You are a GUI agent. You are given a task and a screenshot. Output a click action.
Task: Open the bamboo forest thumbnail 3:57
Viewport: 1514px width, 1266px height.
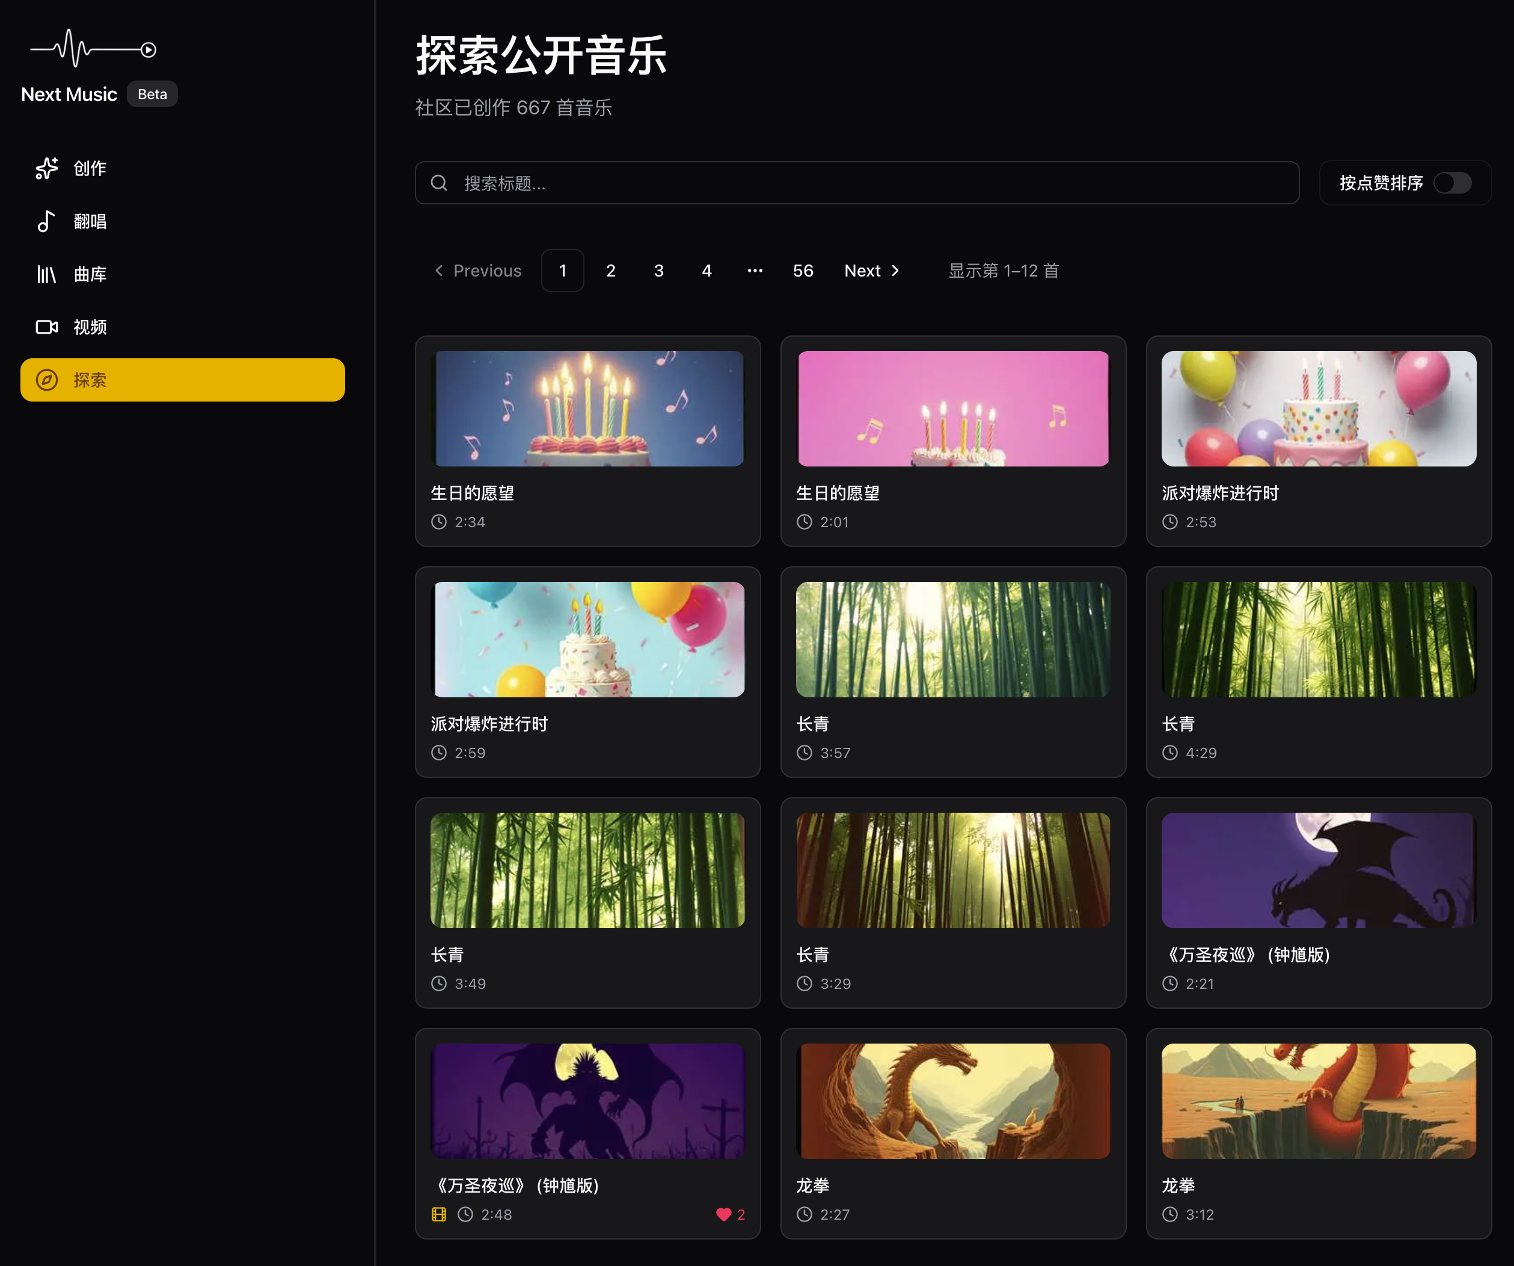[x=953, y=640]
